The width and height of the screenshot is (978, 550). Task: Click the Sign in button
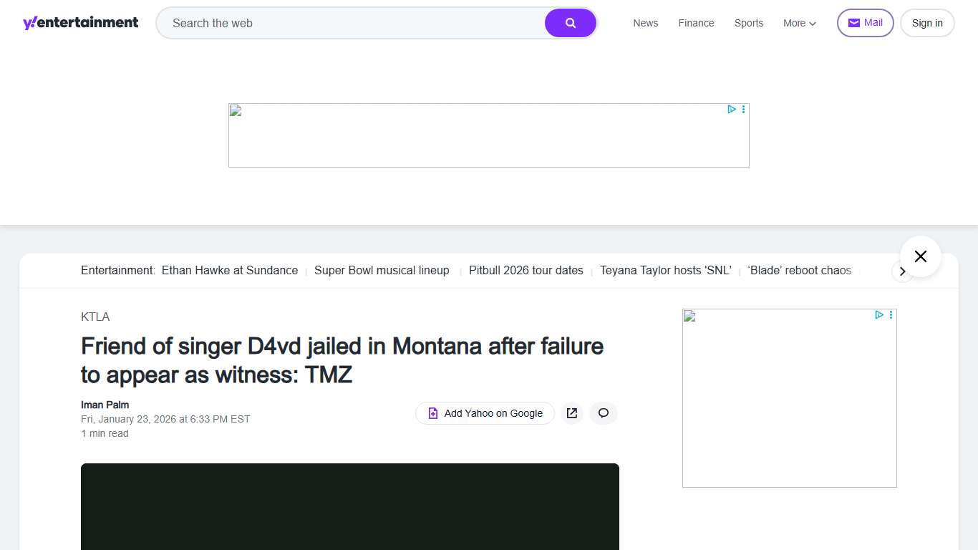pyautogui.click(x=927, y=22)
